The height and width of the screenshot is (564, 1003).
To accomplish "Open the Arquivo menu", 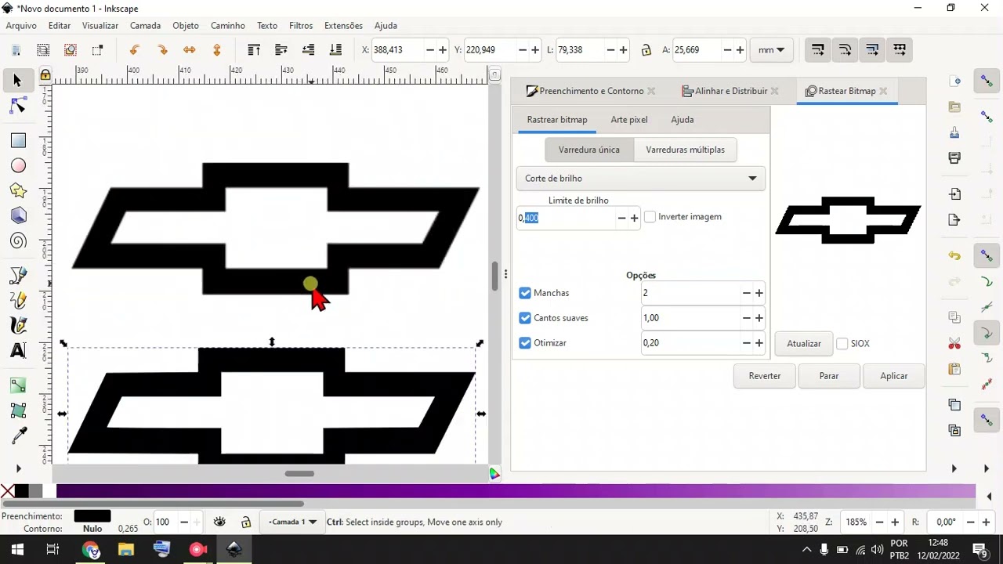I will [21, 26].
